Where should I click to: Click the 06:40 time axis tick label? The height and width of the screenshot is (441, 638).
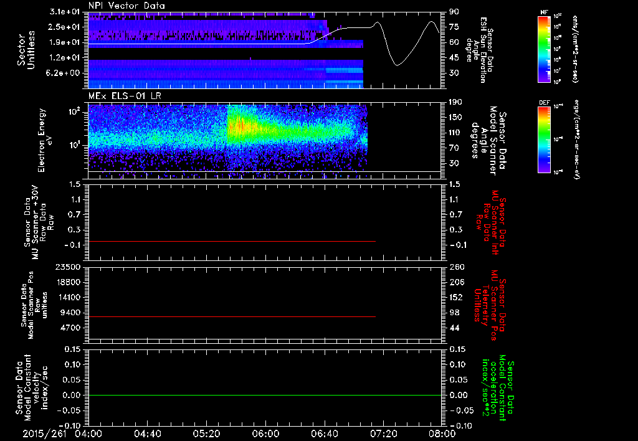point(325,434)
